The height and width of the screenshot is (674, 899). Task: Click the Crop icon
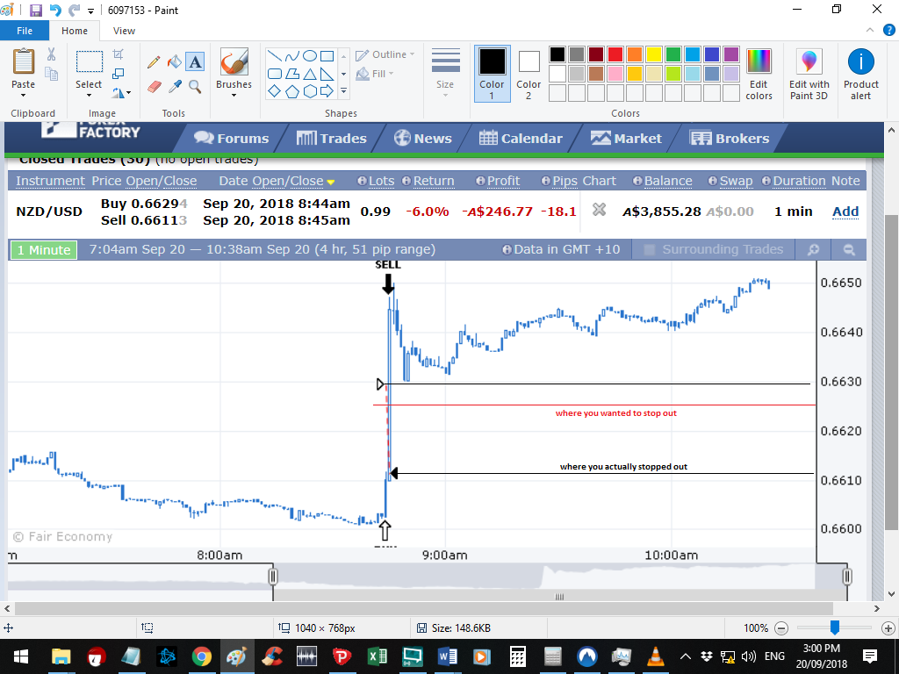click(119, 54)
